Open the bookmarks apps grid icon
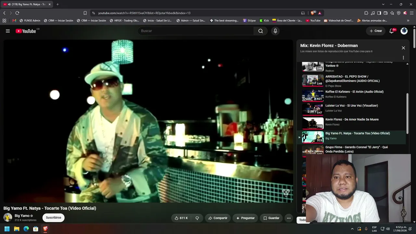The height and width of the screenshot is (234, 416). click(x=4, y=20)
